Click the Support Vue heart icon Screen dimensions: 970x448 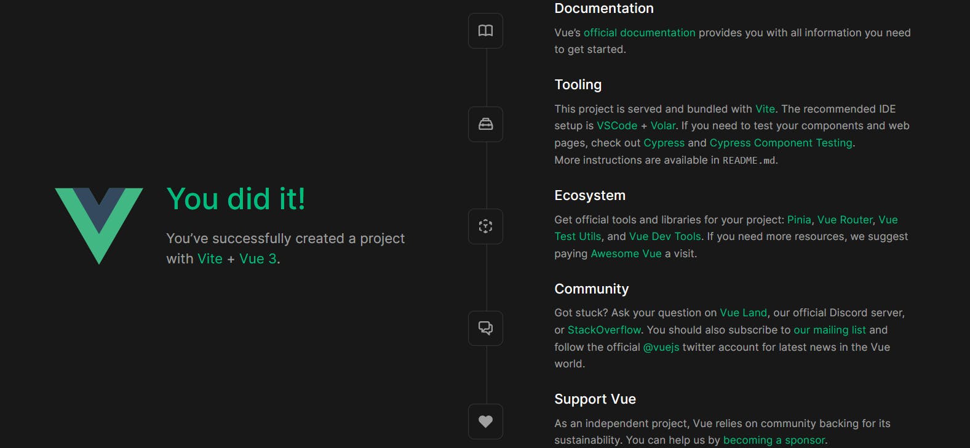click(485, 422)
